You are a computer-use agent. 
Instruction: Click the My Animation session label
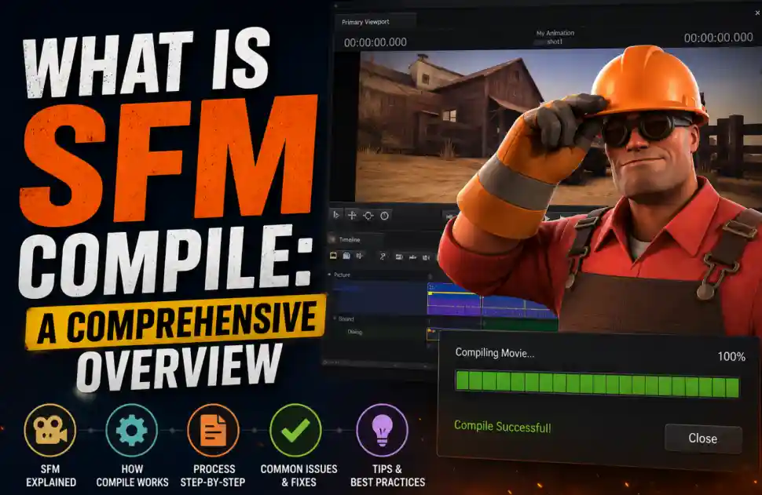pos(555,33)
